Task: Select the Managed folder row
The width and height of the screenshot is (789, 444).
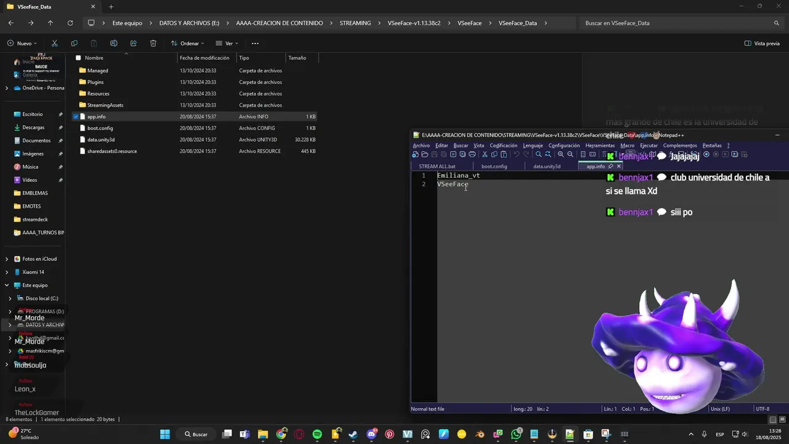Action: (196, 70)
